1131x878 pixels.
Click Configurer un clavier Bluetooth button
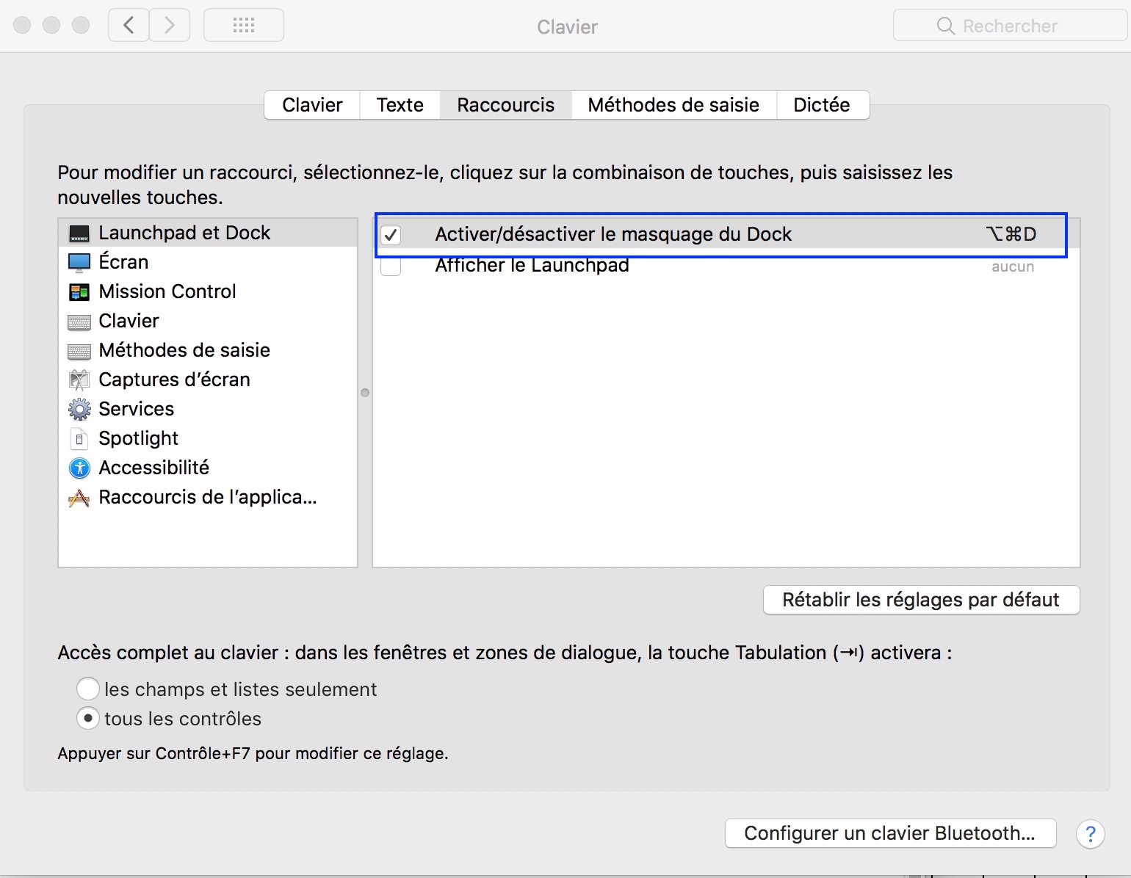(889, 833)
